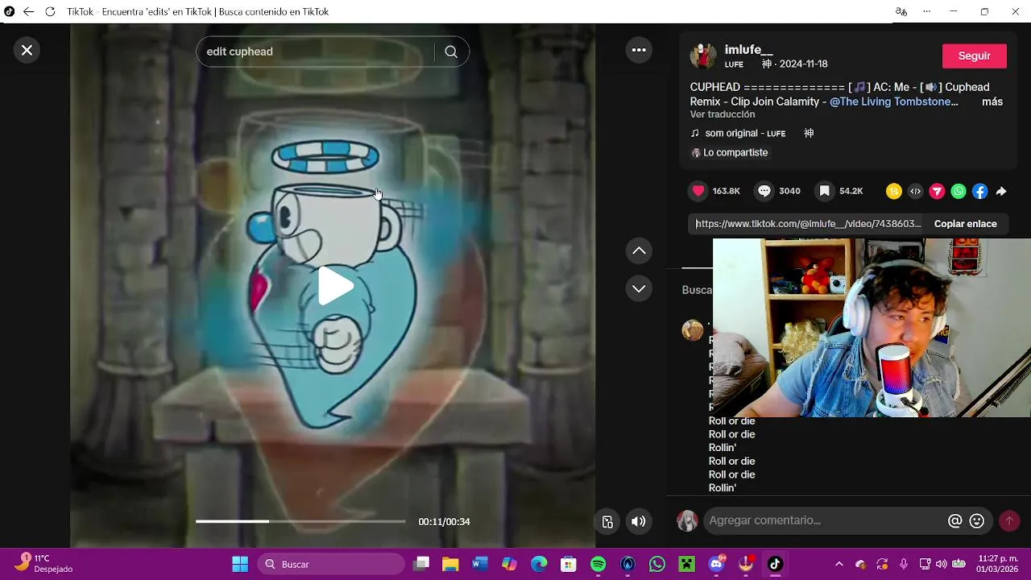The height and width of the screenshot is (580, 1031).
Task: Click the video progress bar
Action: click(300, 521)
